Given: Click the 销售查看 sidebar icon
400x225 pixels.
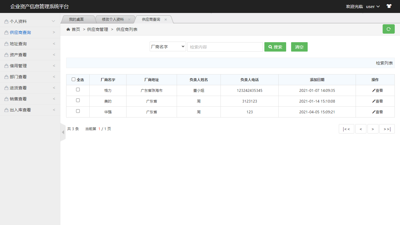Looking at the screenshot, I should (6, 99).
